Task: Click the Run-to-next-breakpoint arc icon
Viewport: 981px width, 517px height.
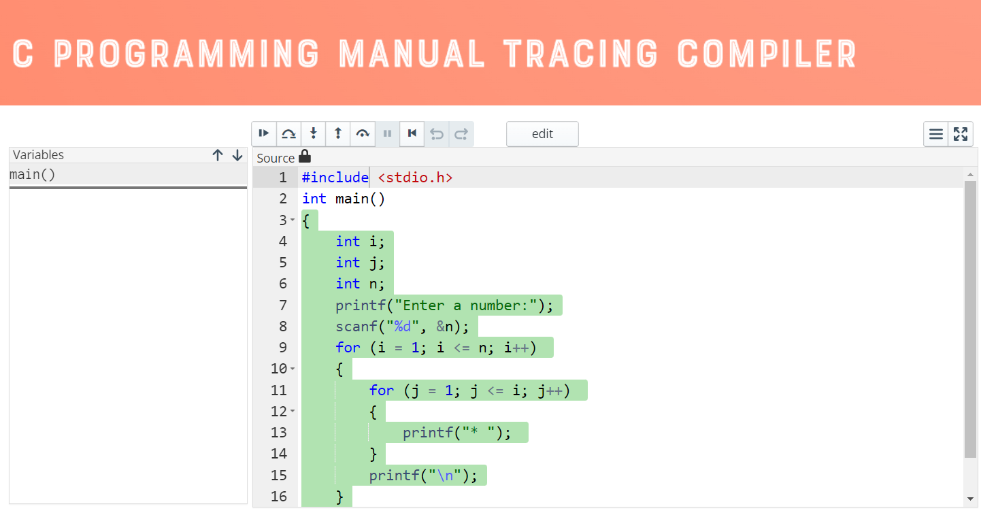Action: 363,134
